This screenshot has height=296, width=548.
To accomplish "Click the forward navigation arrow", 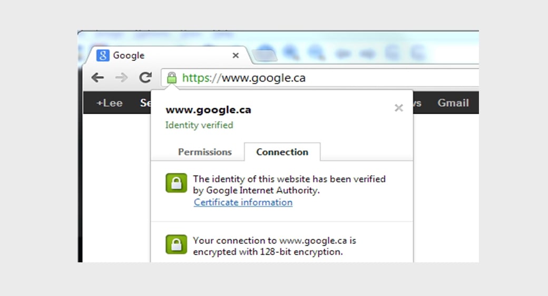I will coord(121,78).
